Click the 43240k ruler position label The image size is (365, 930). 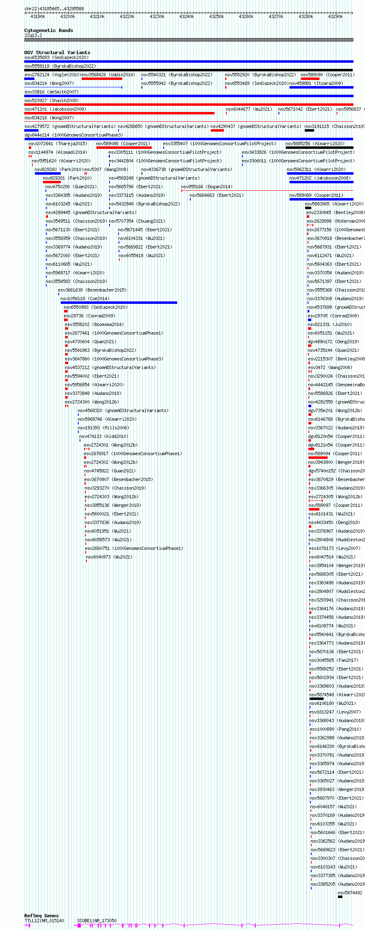point(187,16)
